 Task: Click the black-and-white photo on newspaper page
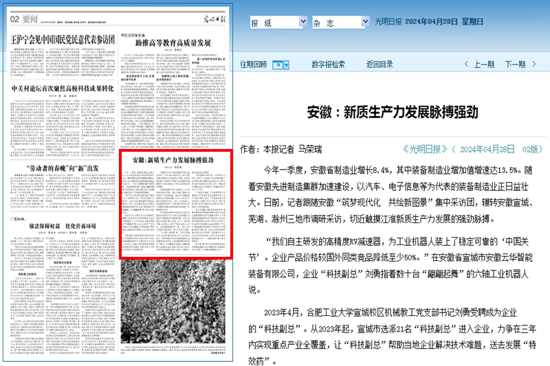point(177,309)
